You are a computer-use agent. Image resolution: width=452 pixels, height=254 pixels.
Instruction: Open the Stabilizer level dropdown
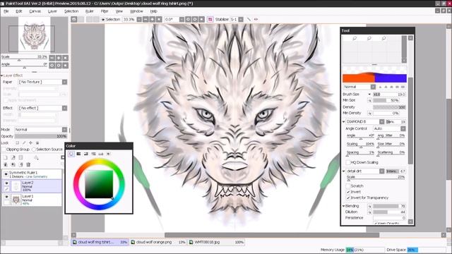241,19
